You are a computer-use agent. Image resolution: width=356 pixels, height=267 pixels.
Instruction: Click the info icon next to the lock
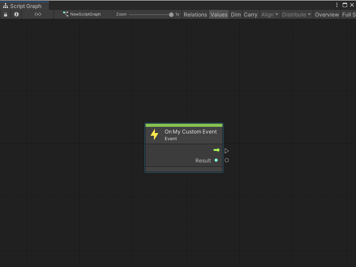click(16, 14)
